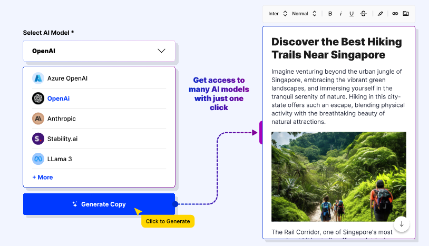The image size is (429, 246).
Task: Click the insert image icon
Action: (405, 14)
